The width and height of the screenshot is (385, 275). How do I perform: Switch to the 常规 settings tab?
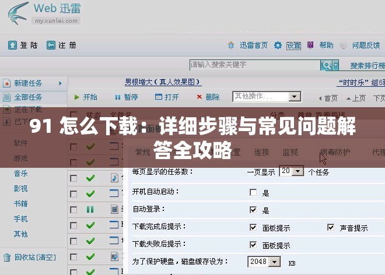[x=143, y=152]
